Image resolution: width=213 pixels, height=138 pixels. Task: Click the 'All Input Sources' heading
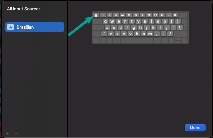point(24,9)
